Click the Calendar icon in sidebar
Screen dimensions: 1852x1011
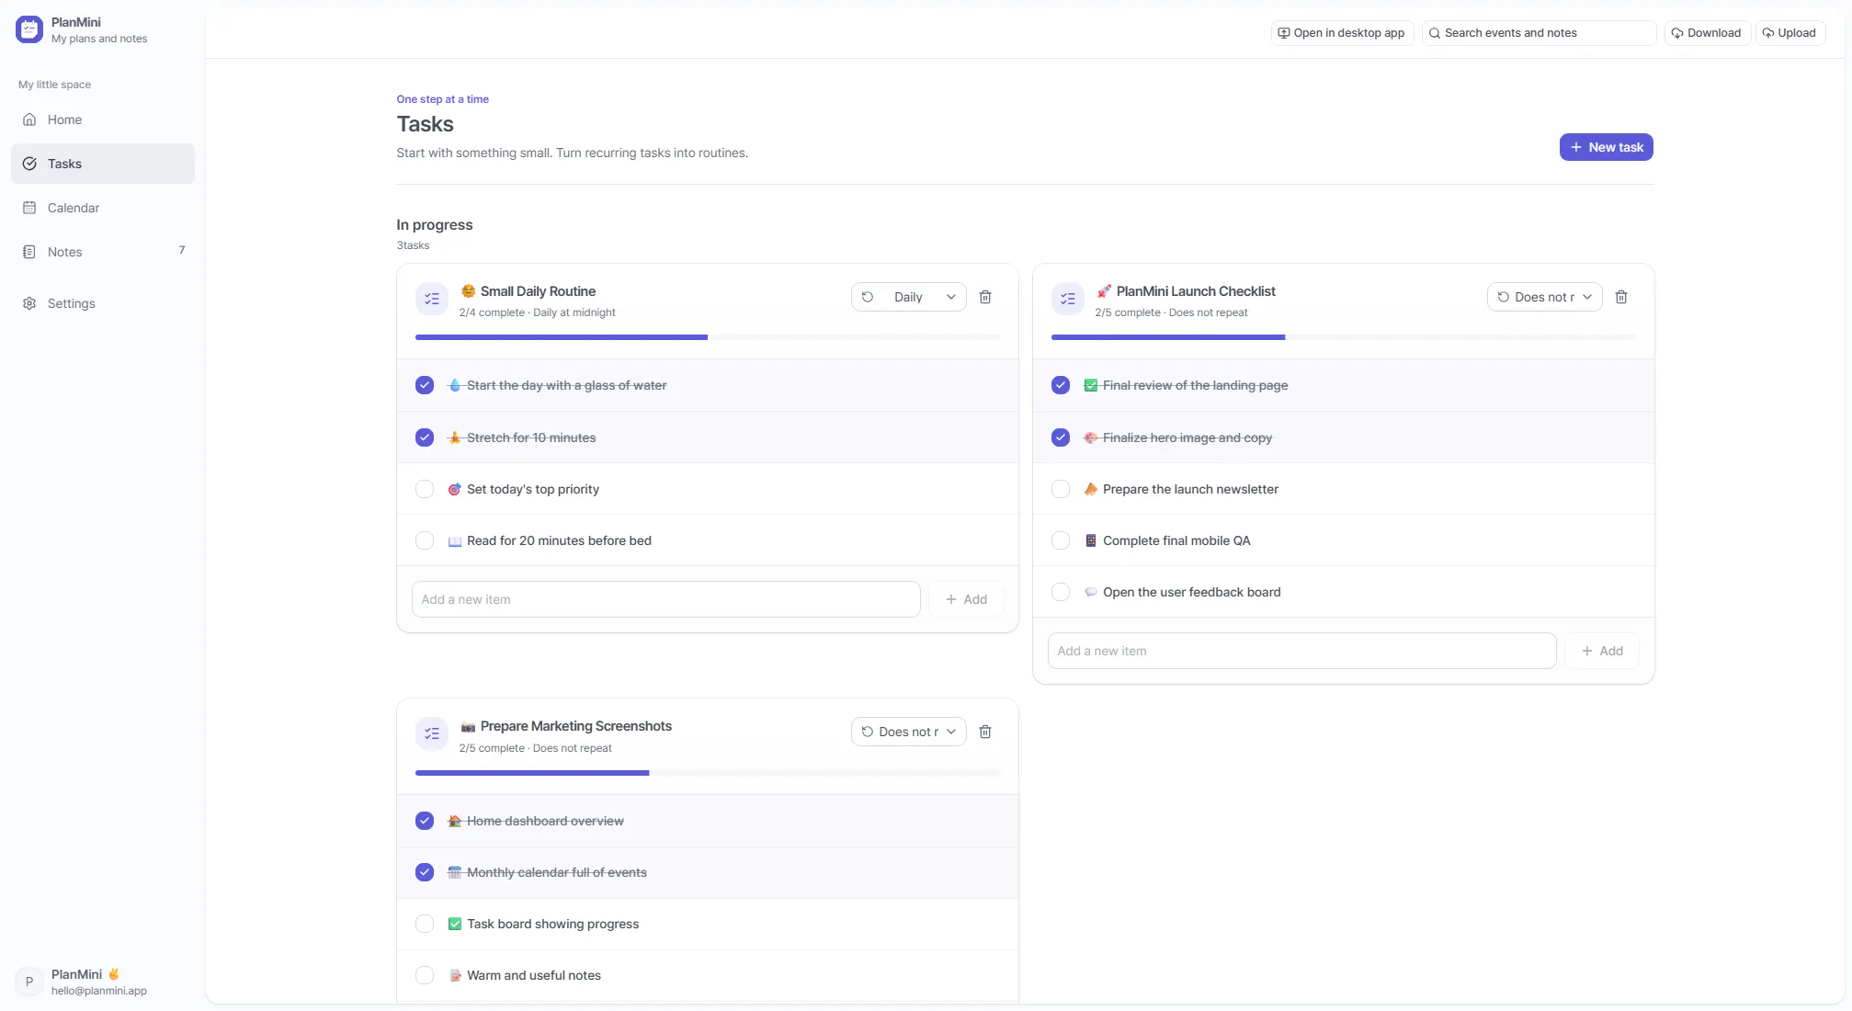click(x=29, y=208)
